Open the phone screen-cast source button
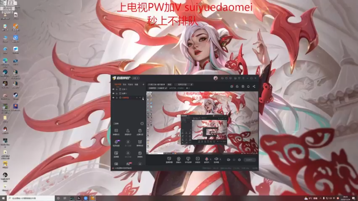This screenshot has height=201, width=358. pyautogui.click(x=188, y=160)
